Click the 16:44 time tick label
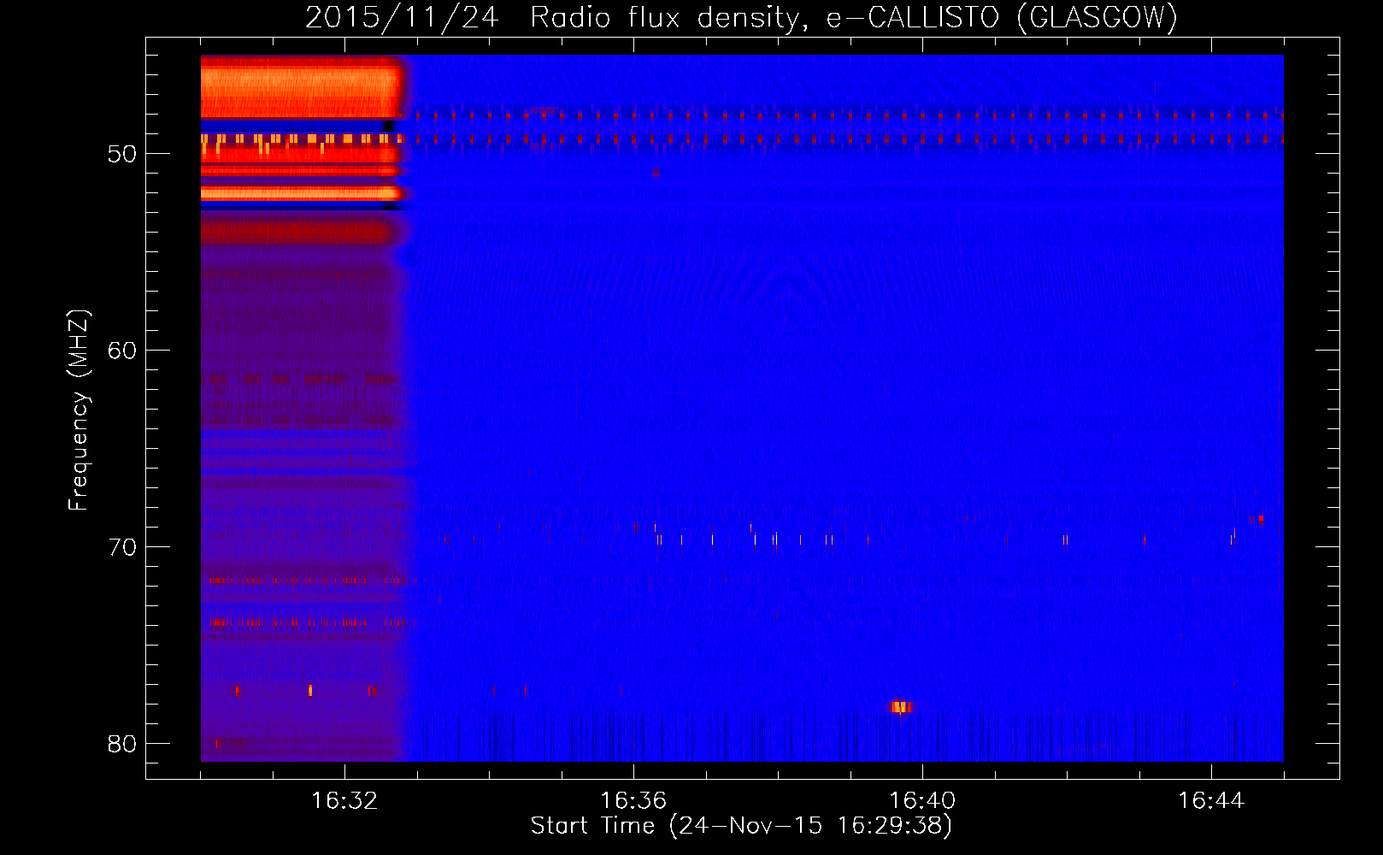 1211,801
